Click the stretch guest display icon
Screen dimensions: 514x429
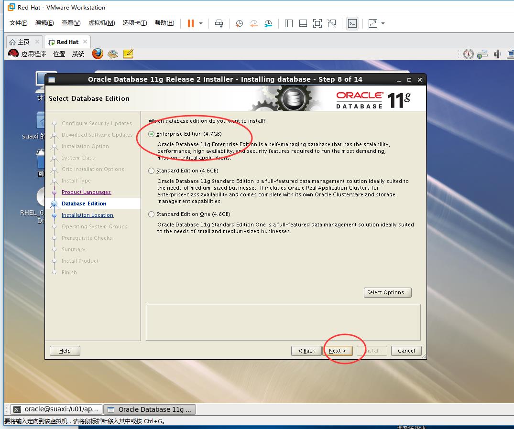[373, 23]
